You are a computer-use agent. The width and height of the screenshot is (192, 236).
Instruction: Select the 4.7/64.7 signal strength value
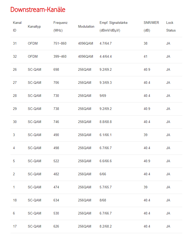click(x=106, y=44)
